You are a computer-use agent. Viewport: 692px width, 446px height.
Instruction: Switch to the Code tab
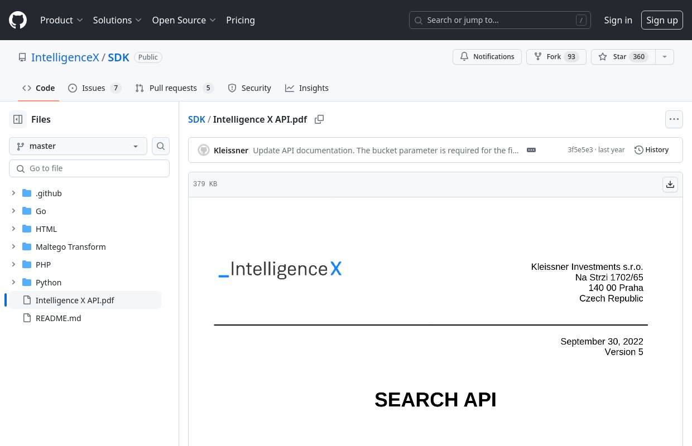click(39, 88)
